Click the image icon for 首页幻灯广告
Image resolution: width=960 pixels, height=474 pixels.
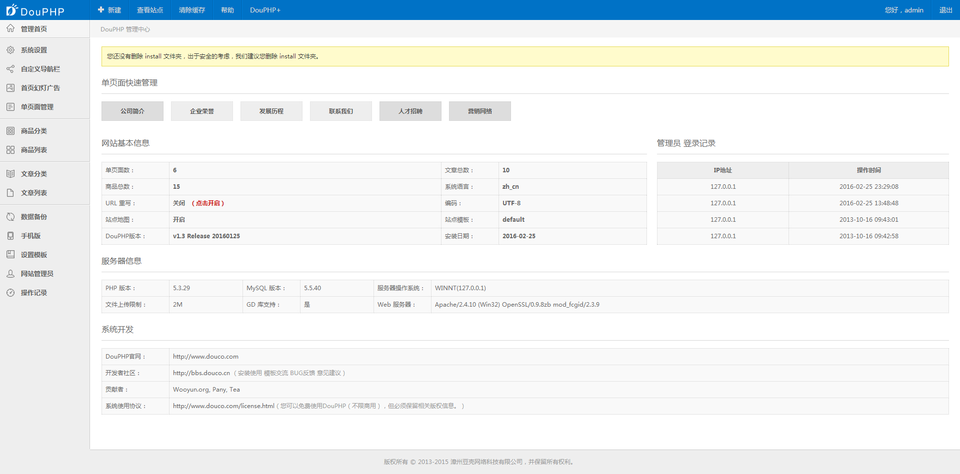coord(10,88)
